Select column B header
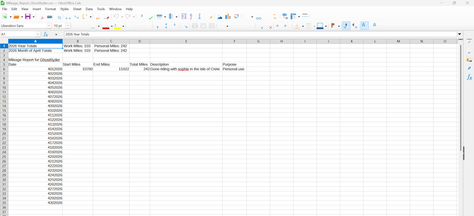 (78, 41)
